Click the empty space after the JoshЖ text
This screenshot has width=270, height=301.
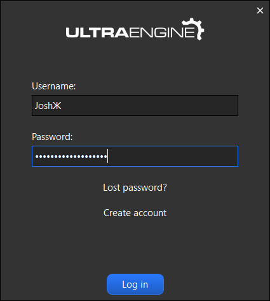149,105
